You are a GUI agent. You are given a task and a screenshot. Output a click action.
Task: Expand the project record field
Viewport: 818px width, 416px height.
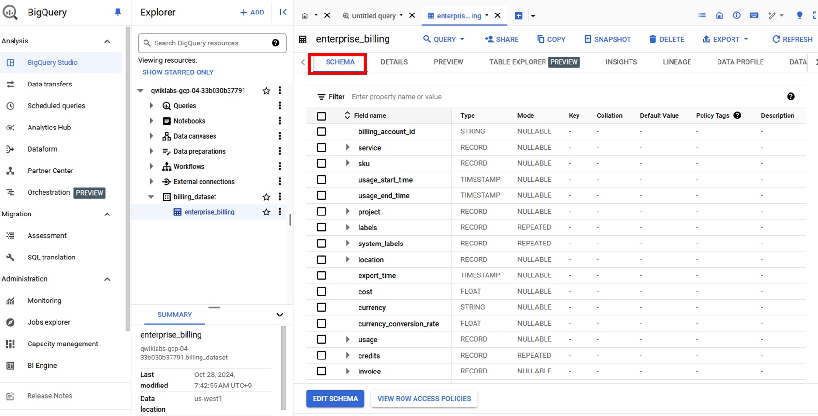347,211
